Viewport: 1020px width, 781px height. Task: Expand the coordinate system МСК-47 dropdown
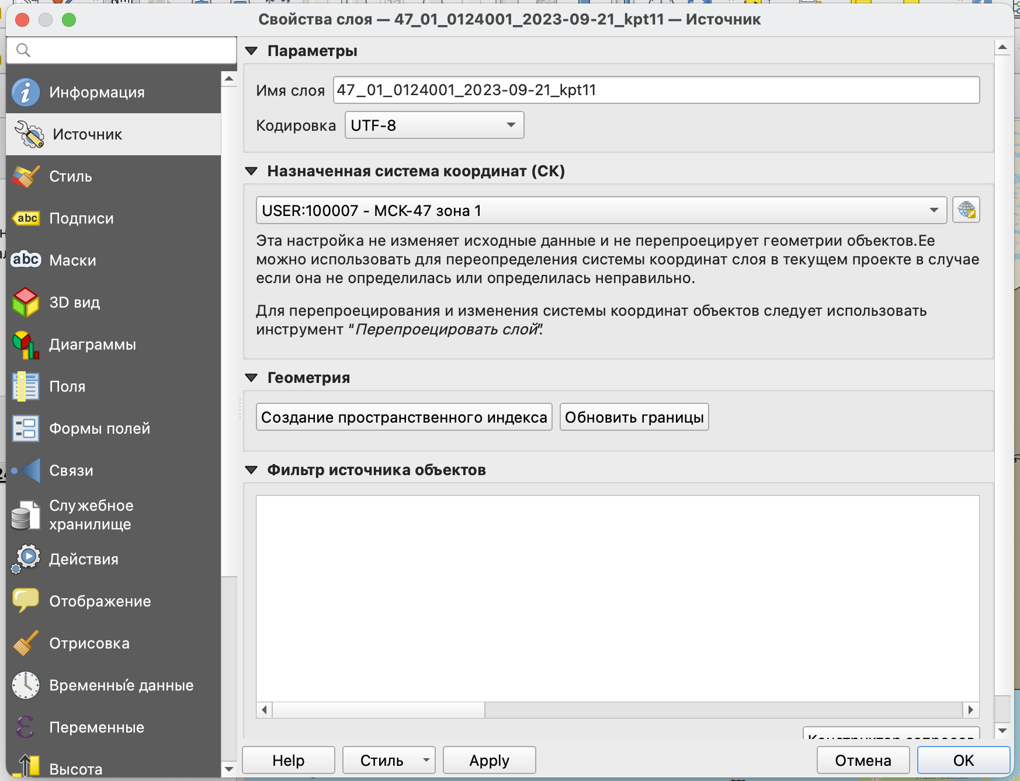(601, 210)
